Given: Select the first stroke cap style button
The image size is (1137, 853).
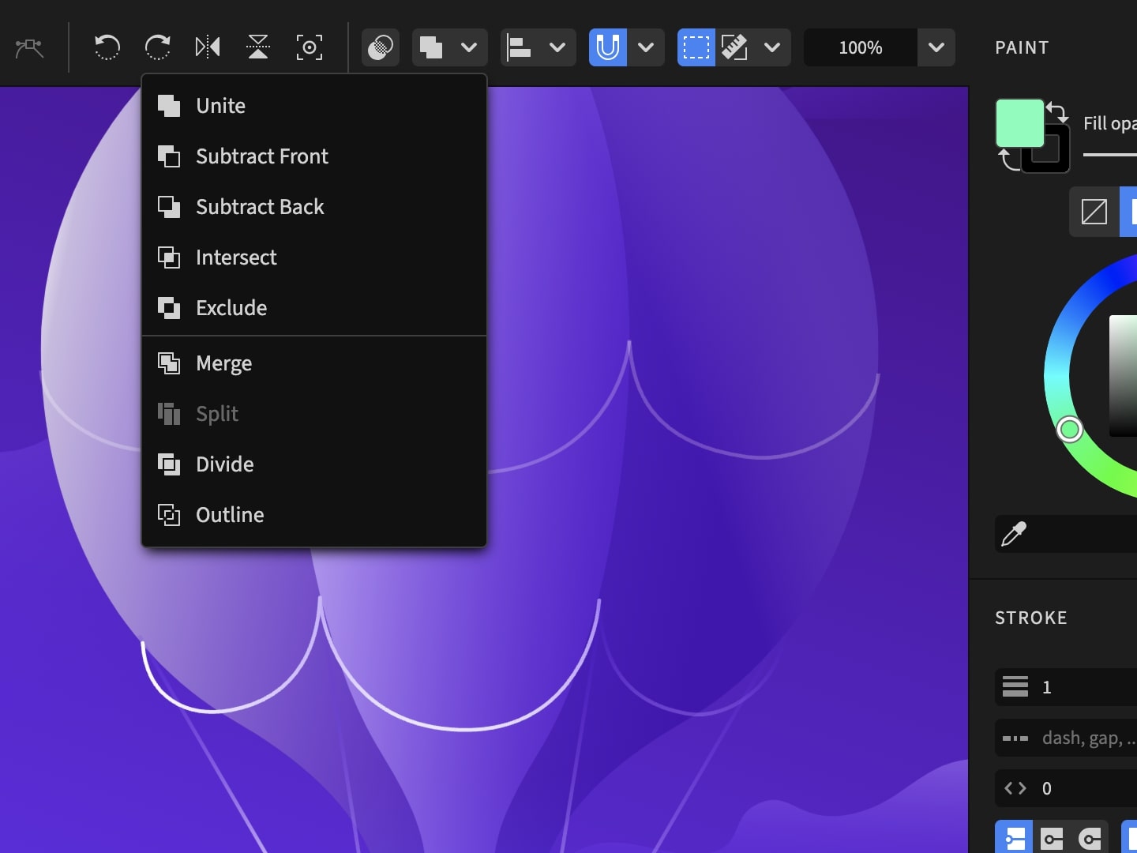Looking at the screenshot, I should pos(1014,837).
